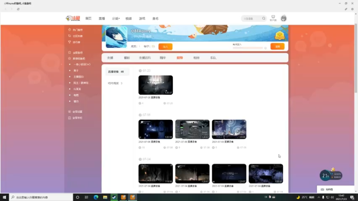Open 排行榜 in the left sidebar
Screen dimensions: 358x201
[x=74, y=42]
